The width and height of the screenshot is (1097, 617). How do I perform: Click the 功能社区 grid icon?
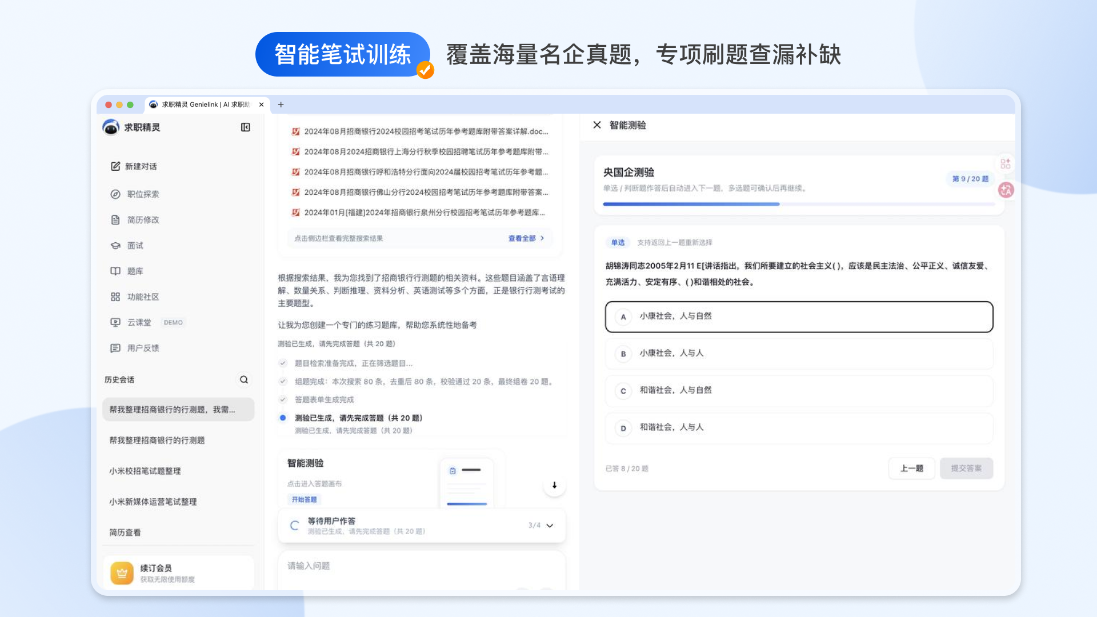point(115,297)
